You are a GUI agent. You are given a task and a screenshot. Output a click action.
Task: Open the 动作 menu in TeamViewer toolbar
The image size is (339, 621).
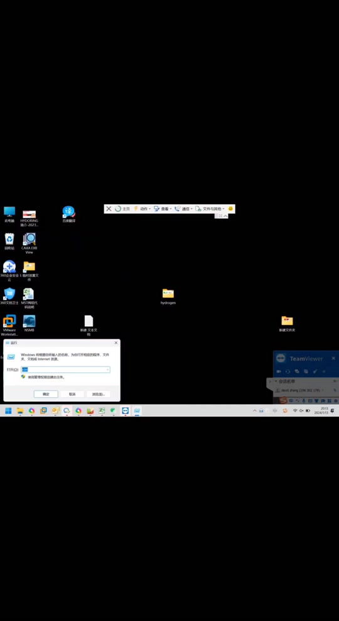(142, 209)
